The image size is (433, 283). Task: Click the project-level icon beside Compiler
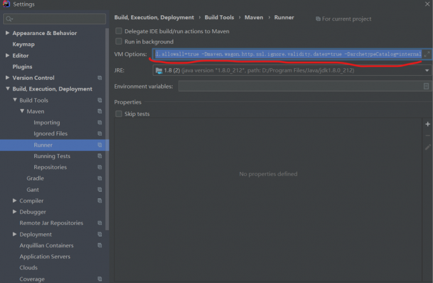tap(100, 201)
